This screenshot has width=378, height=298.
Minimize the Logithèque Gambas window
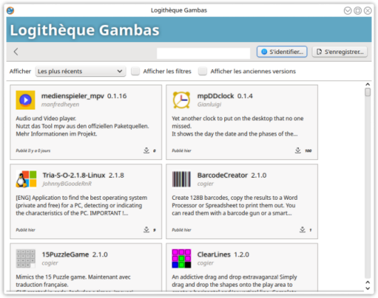[x=347, y=11]
